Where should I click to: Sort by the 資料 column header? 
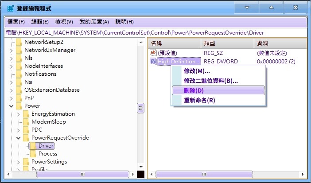tap(280, 43)
